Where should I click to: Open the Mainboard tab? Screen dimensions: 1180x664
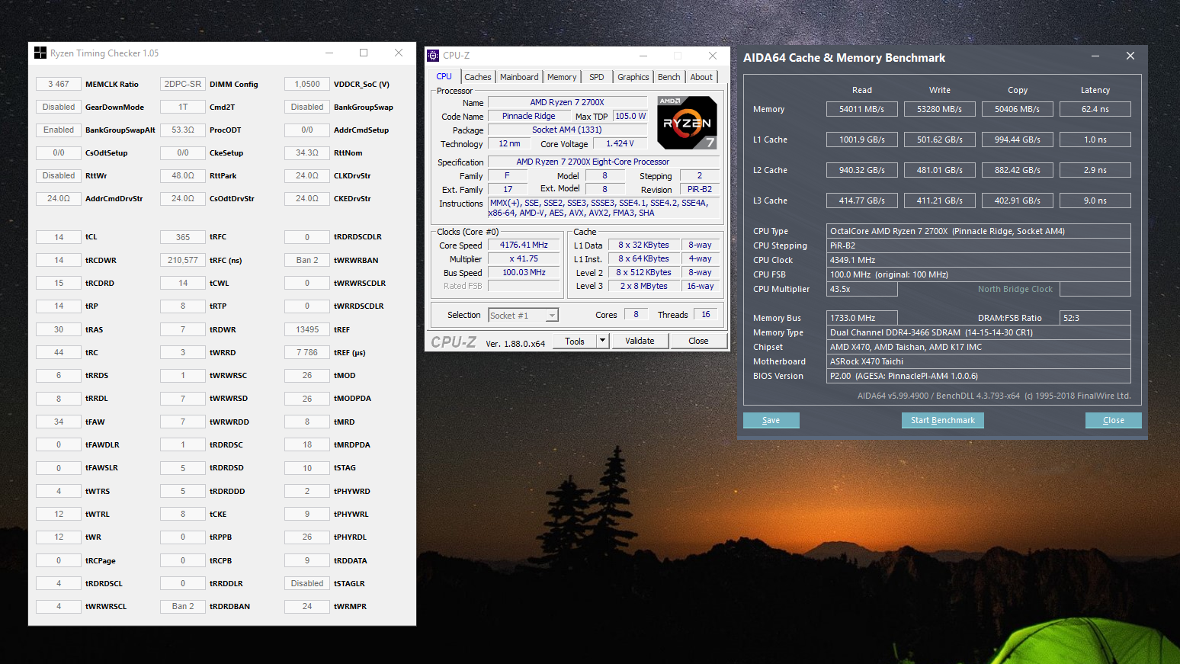point(519,77)
